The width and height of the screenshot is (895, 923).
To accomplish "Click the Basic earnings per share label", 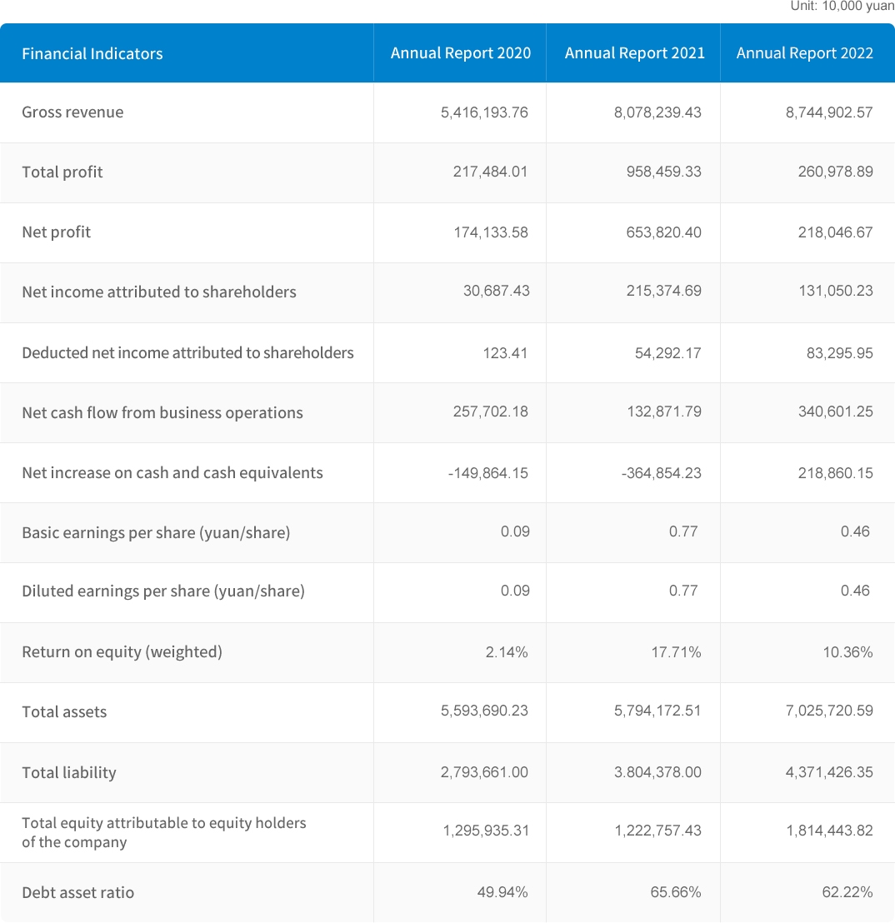I will (156, 533).
